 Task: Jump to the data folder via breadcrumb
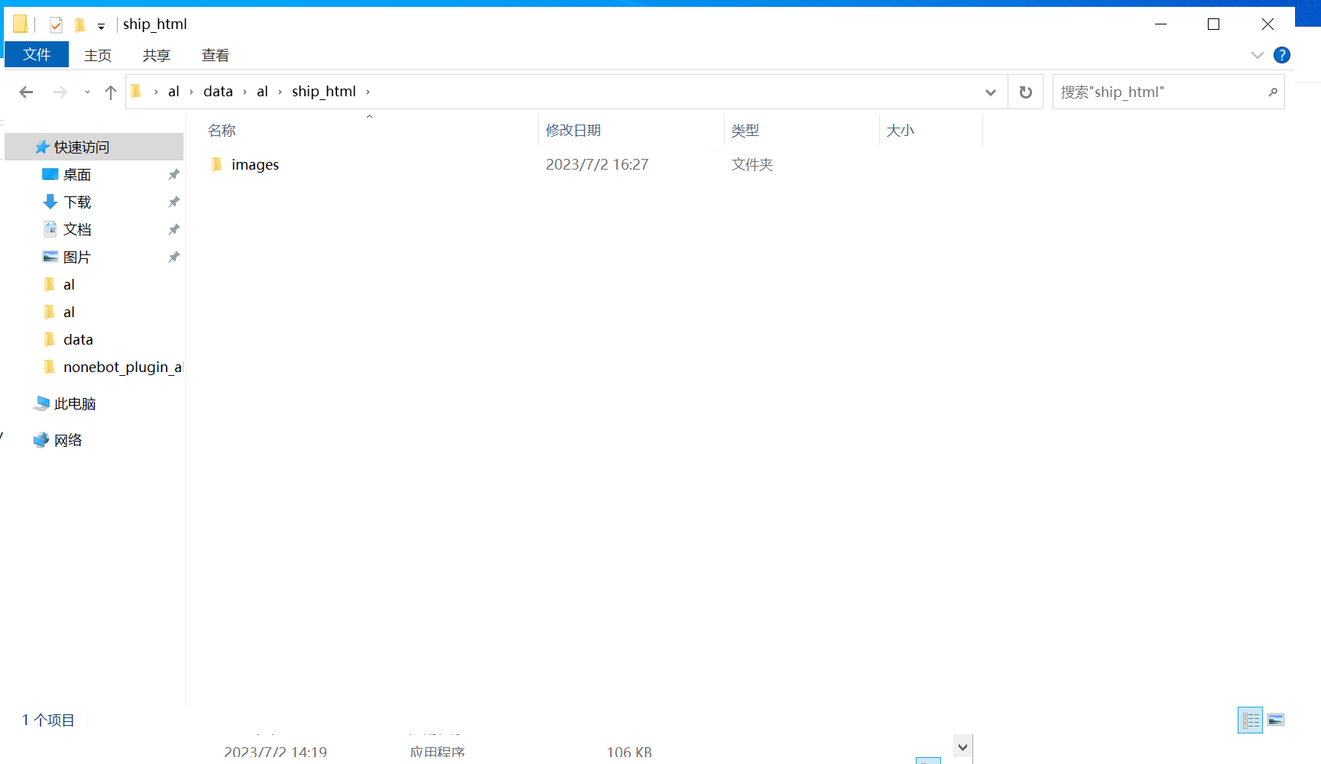[218, 91]
